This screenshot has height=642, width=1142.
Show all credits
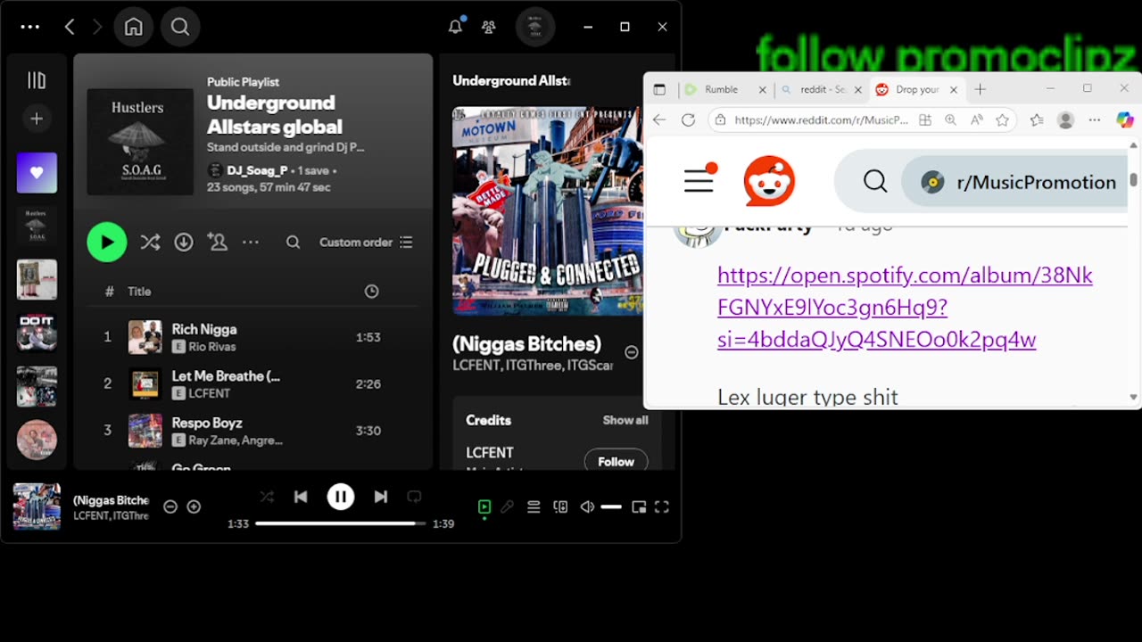[x=625, y=420]
